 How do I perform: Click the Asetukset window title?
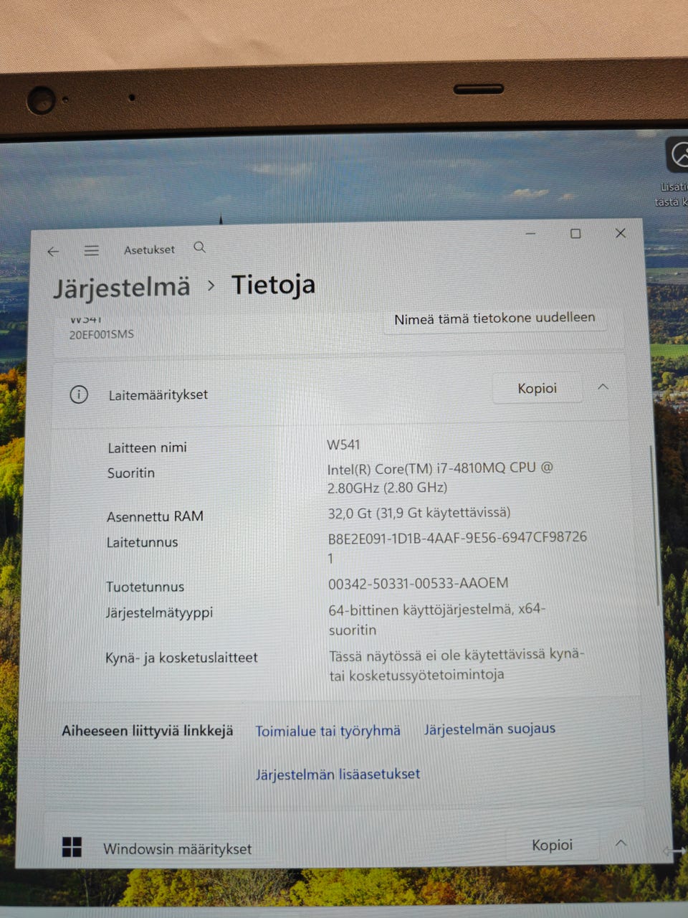(149, 250)
